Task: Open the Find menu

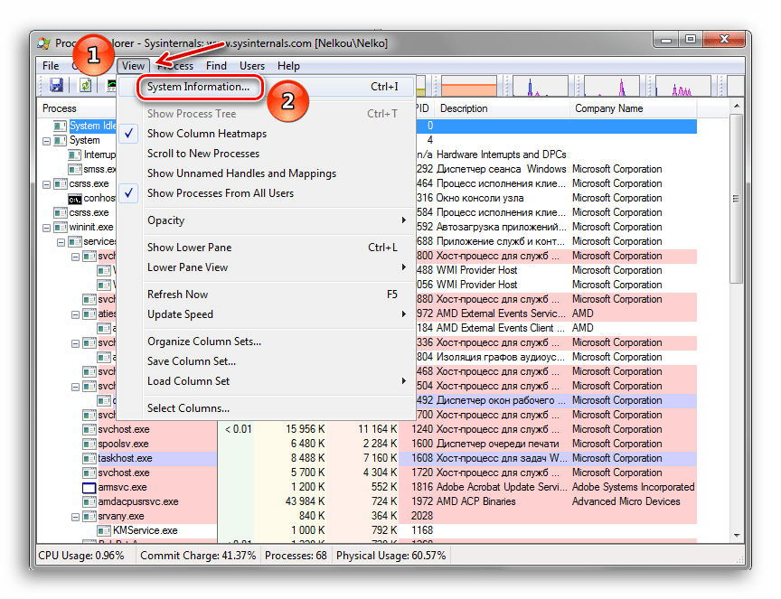Action: [216, 66]
